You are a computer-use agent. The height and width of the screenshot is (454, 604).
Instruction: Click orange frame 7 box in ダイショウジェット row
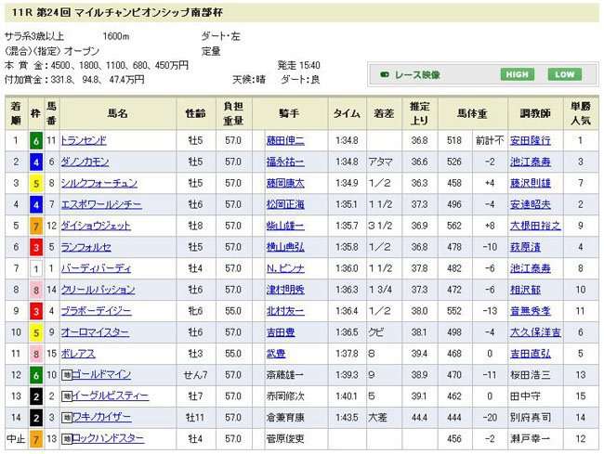[35, 226]
